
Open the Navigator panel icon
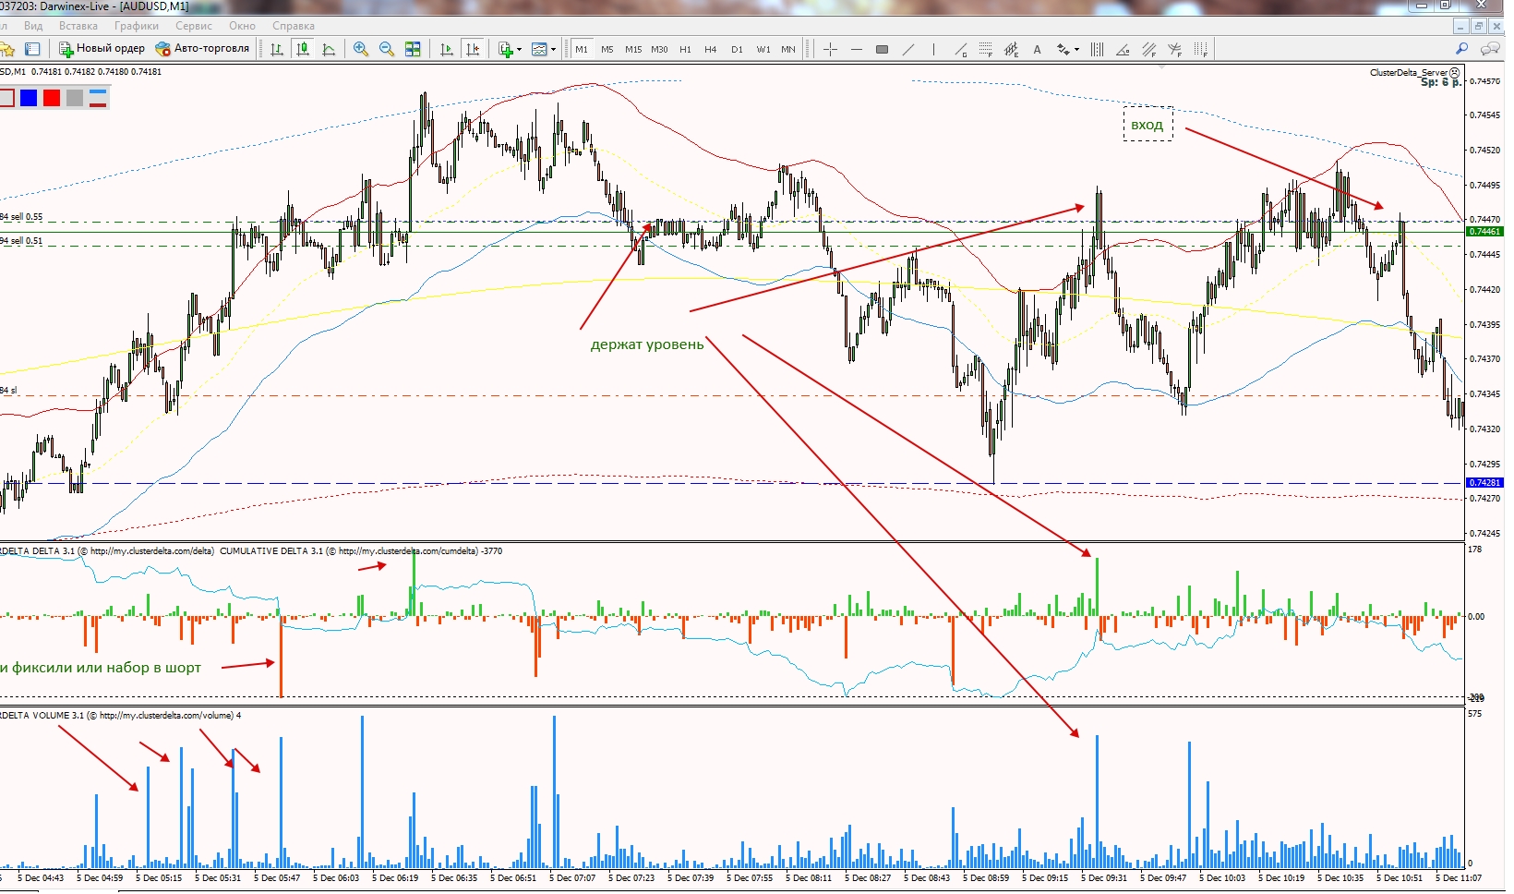[x=33, y=49]
